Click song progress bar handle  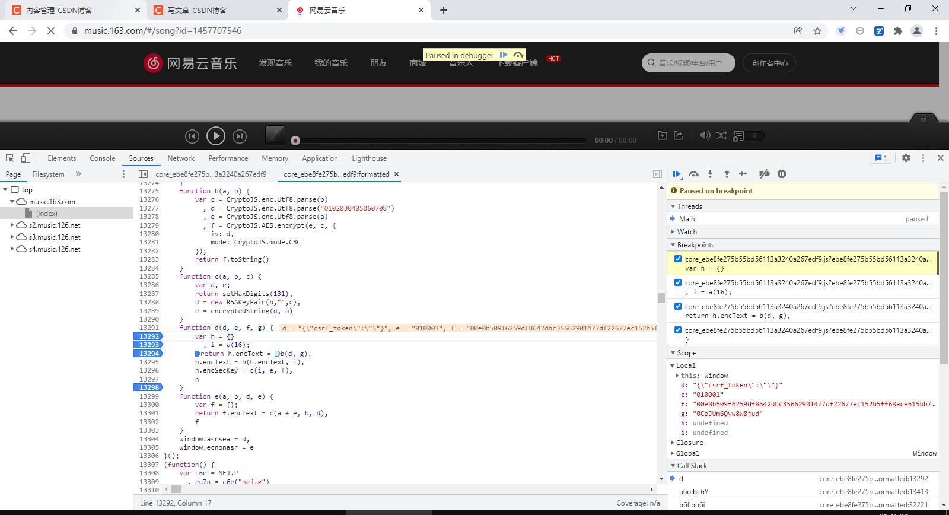[x=295, y=141]
